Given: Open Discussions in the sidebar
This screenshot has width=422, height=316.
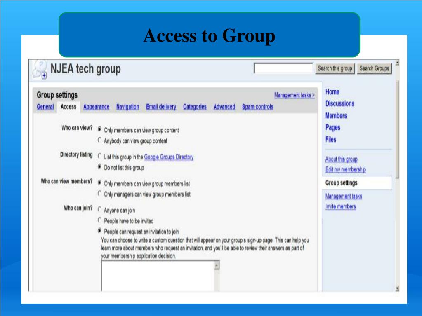Looking at the screenshot, I should [340, 104].
